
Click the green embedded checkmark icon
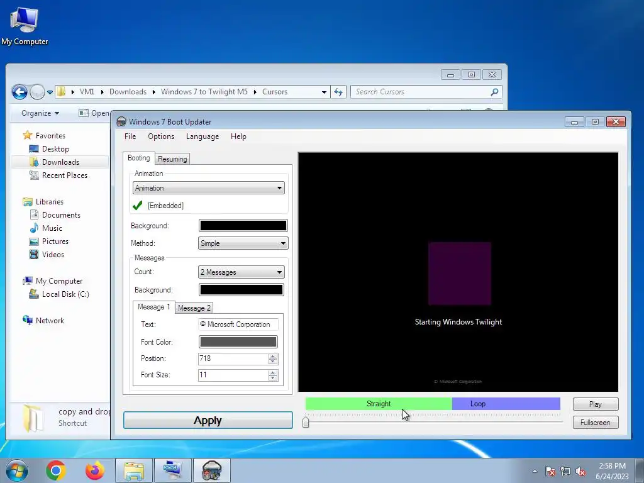click(x=138, y=205)
